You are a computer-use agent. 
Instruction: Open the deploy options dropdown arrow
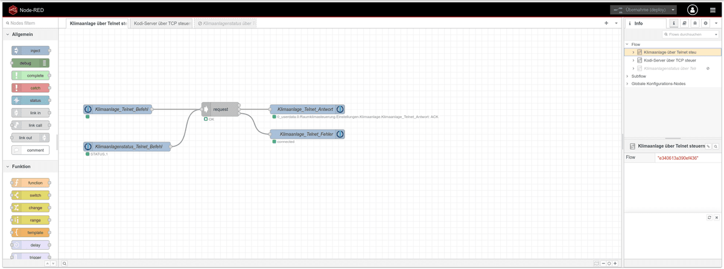pyautogui.click(x=673, y=10)
